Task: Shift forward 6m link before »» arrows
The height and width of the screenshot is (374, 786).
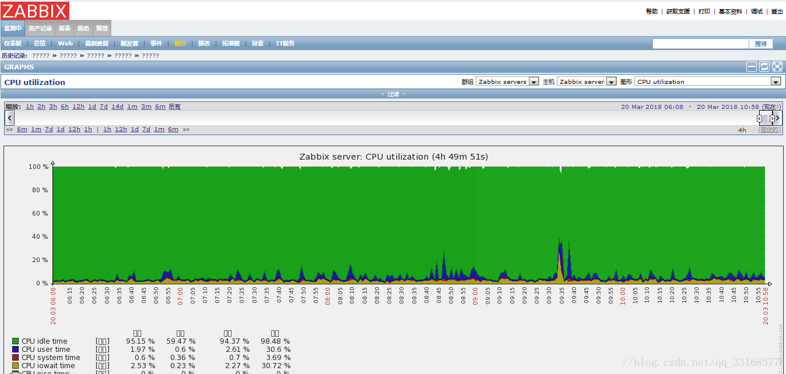Action: pyautogui.click(x=173, y=129)
